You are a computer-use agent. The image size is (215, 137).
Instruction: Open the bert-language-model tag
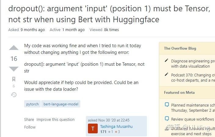click(x=61, y=104)
